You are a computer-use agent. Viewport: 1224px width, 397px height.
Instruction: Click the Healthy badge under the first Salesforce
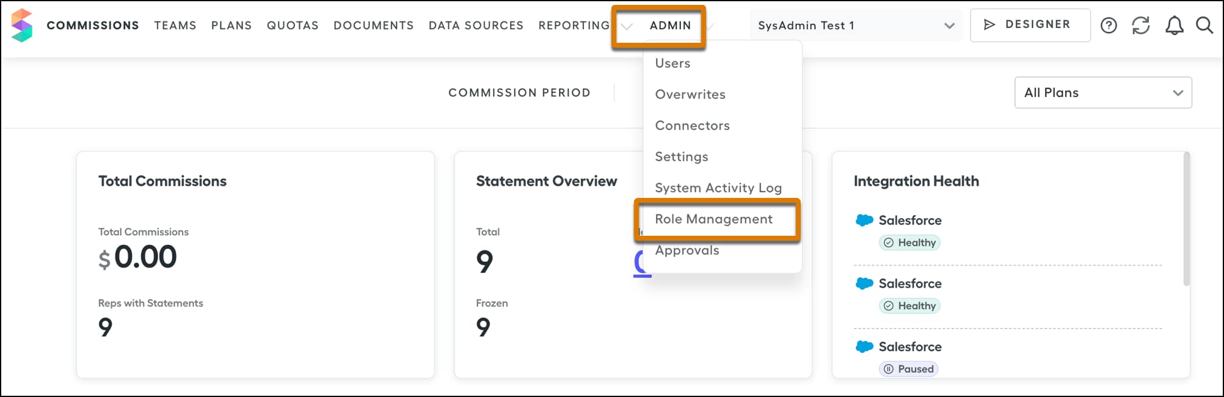[909, 242]
